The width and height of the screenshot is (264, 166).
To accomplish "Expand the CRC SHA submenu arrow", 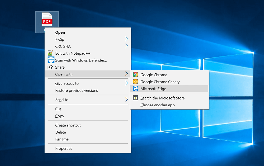I will point(126,46).
